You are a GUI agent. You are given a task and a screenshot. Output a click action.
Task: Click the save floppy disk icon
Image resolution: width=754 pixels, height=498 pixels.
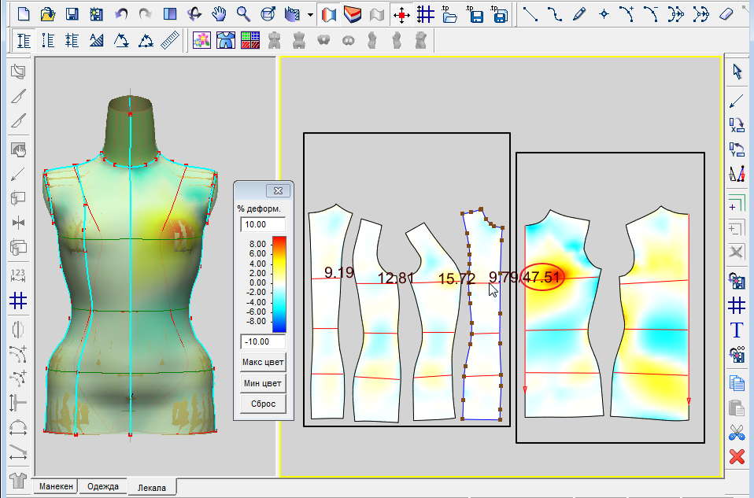click(72, 14)
